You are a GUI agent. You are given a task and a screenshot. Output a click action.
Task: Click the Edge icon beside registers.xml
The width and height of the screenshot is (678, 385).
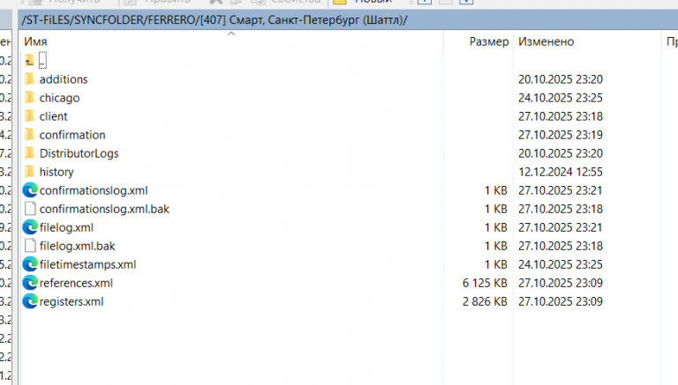(x=30, y=301)
